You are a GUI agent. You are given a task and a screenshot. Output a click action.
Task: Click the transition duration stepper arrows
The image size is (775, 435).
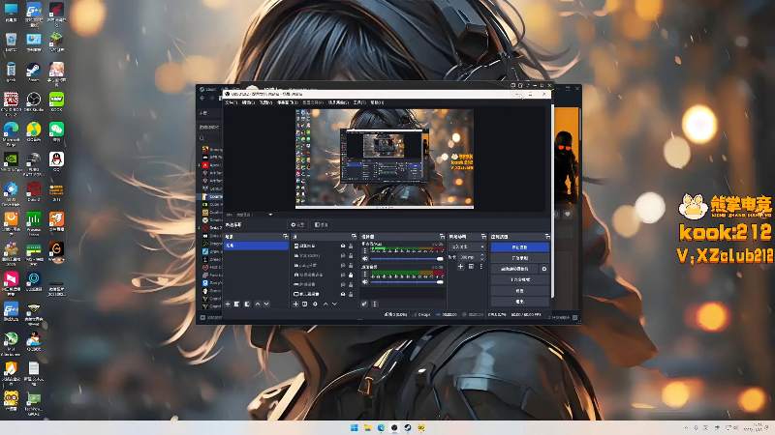click(x=482, y=257)
